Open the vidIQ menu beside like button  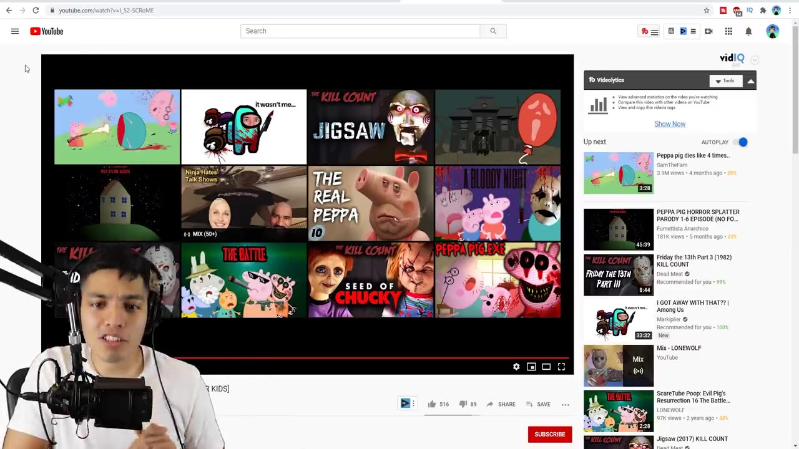[x=408, y=403]
